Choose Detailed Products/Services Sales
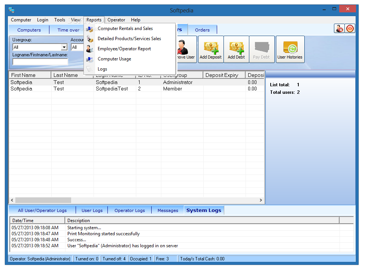Screen dimensions: 365x272 pos(130,39)
